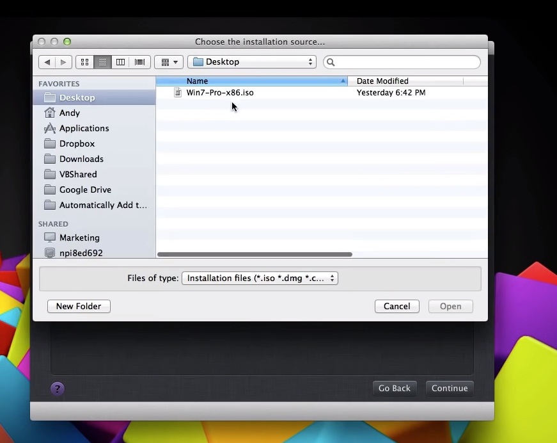Switch to list view mode
Screen dimensions: 557x443
click(x=102, y=62)
